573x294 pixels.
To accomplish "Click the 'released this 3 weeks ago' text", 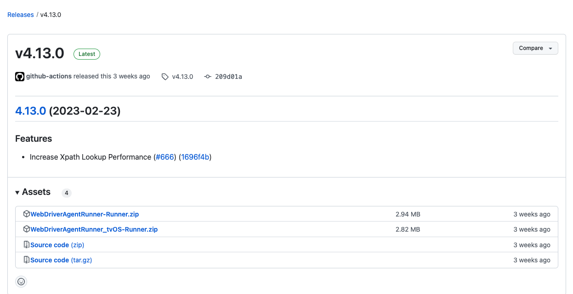I will [x=112, y=77].
